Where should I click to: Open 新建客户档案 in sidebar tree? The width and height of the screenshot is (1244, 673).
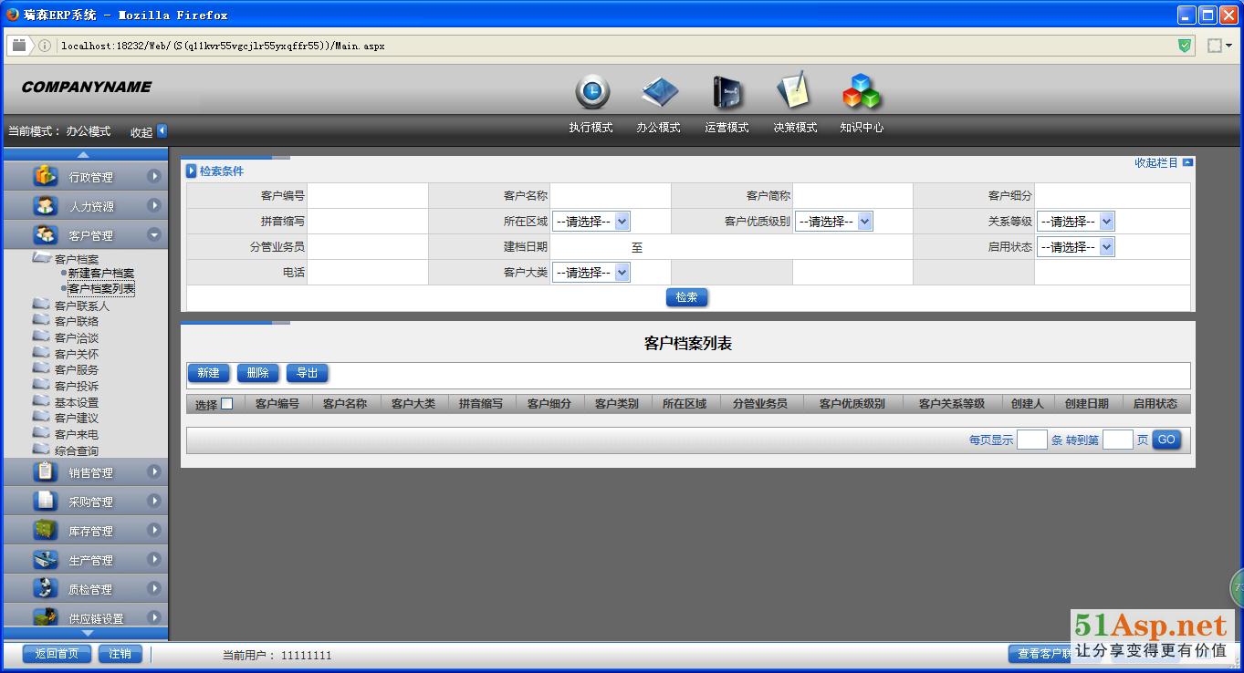[100, 274]
